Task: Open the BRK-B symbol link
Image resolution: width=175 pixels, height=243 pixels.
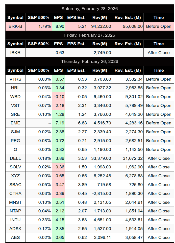Action: (x=15, y=26)
